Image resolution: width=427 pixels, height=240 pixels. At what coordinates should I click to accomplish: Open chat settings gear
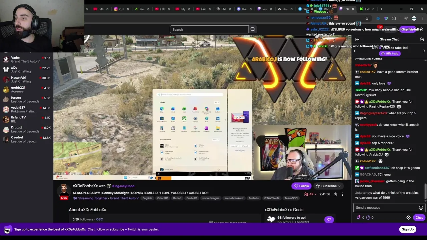coord(408,218)
